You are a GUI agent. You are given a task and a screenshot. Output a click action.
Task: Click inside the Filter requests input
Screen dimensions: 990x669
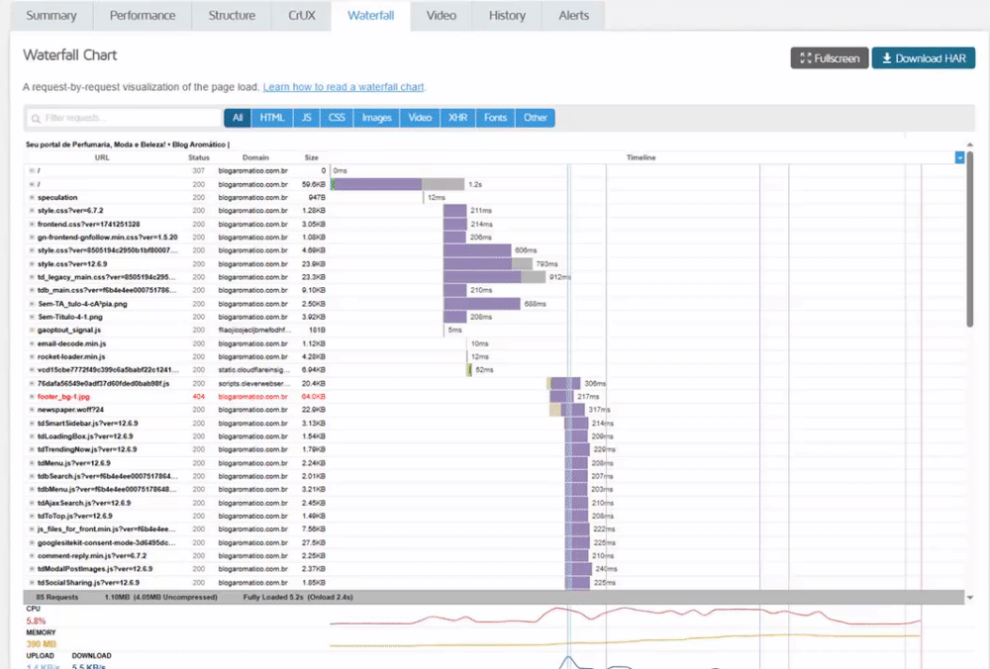tap(124, 118)
